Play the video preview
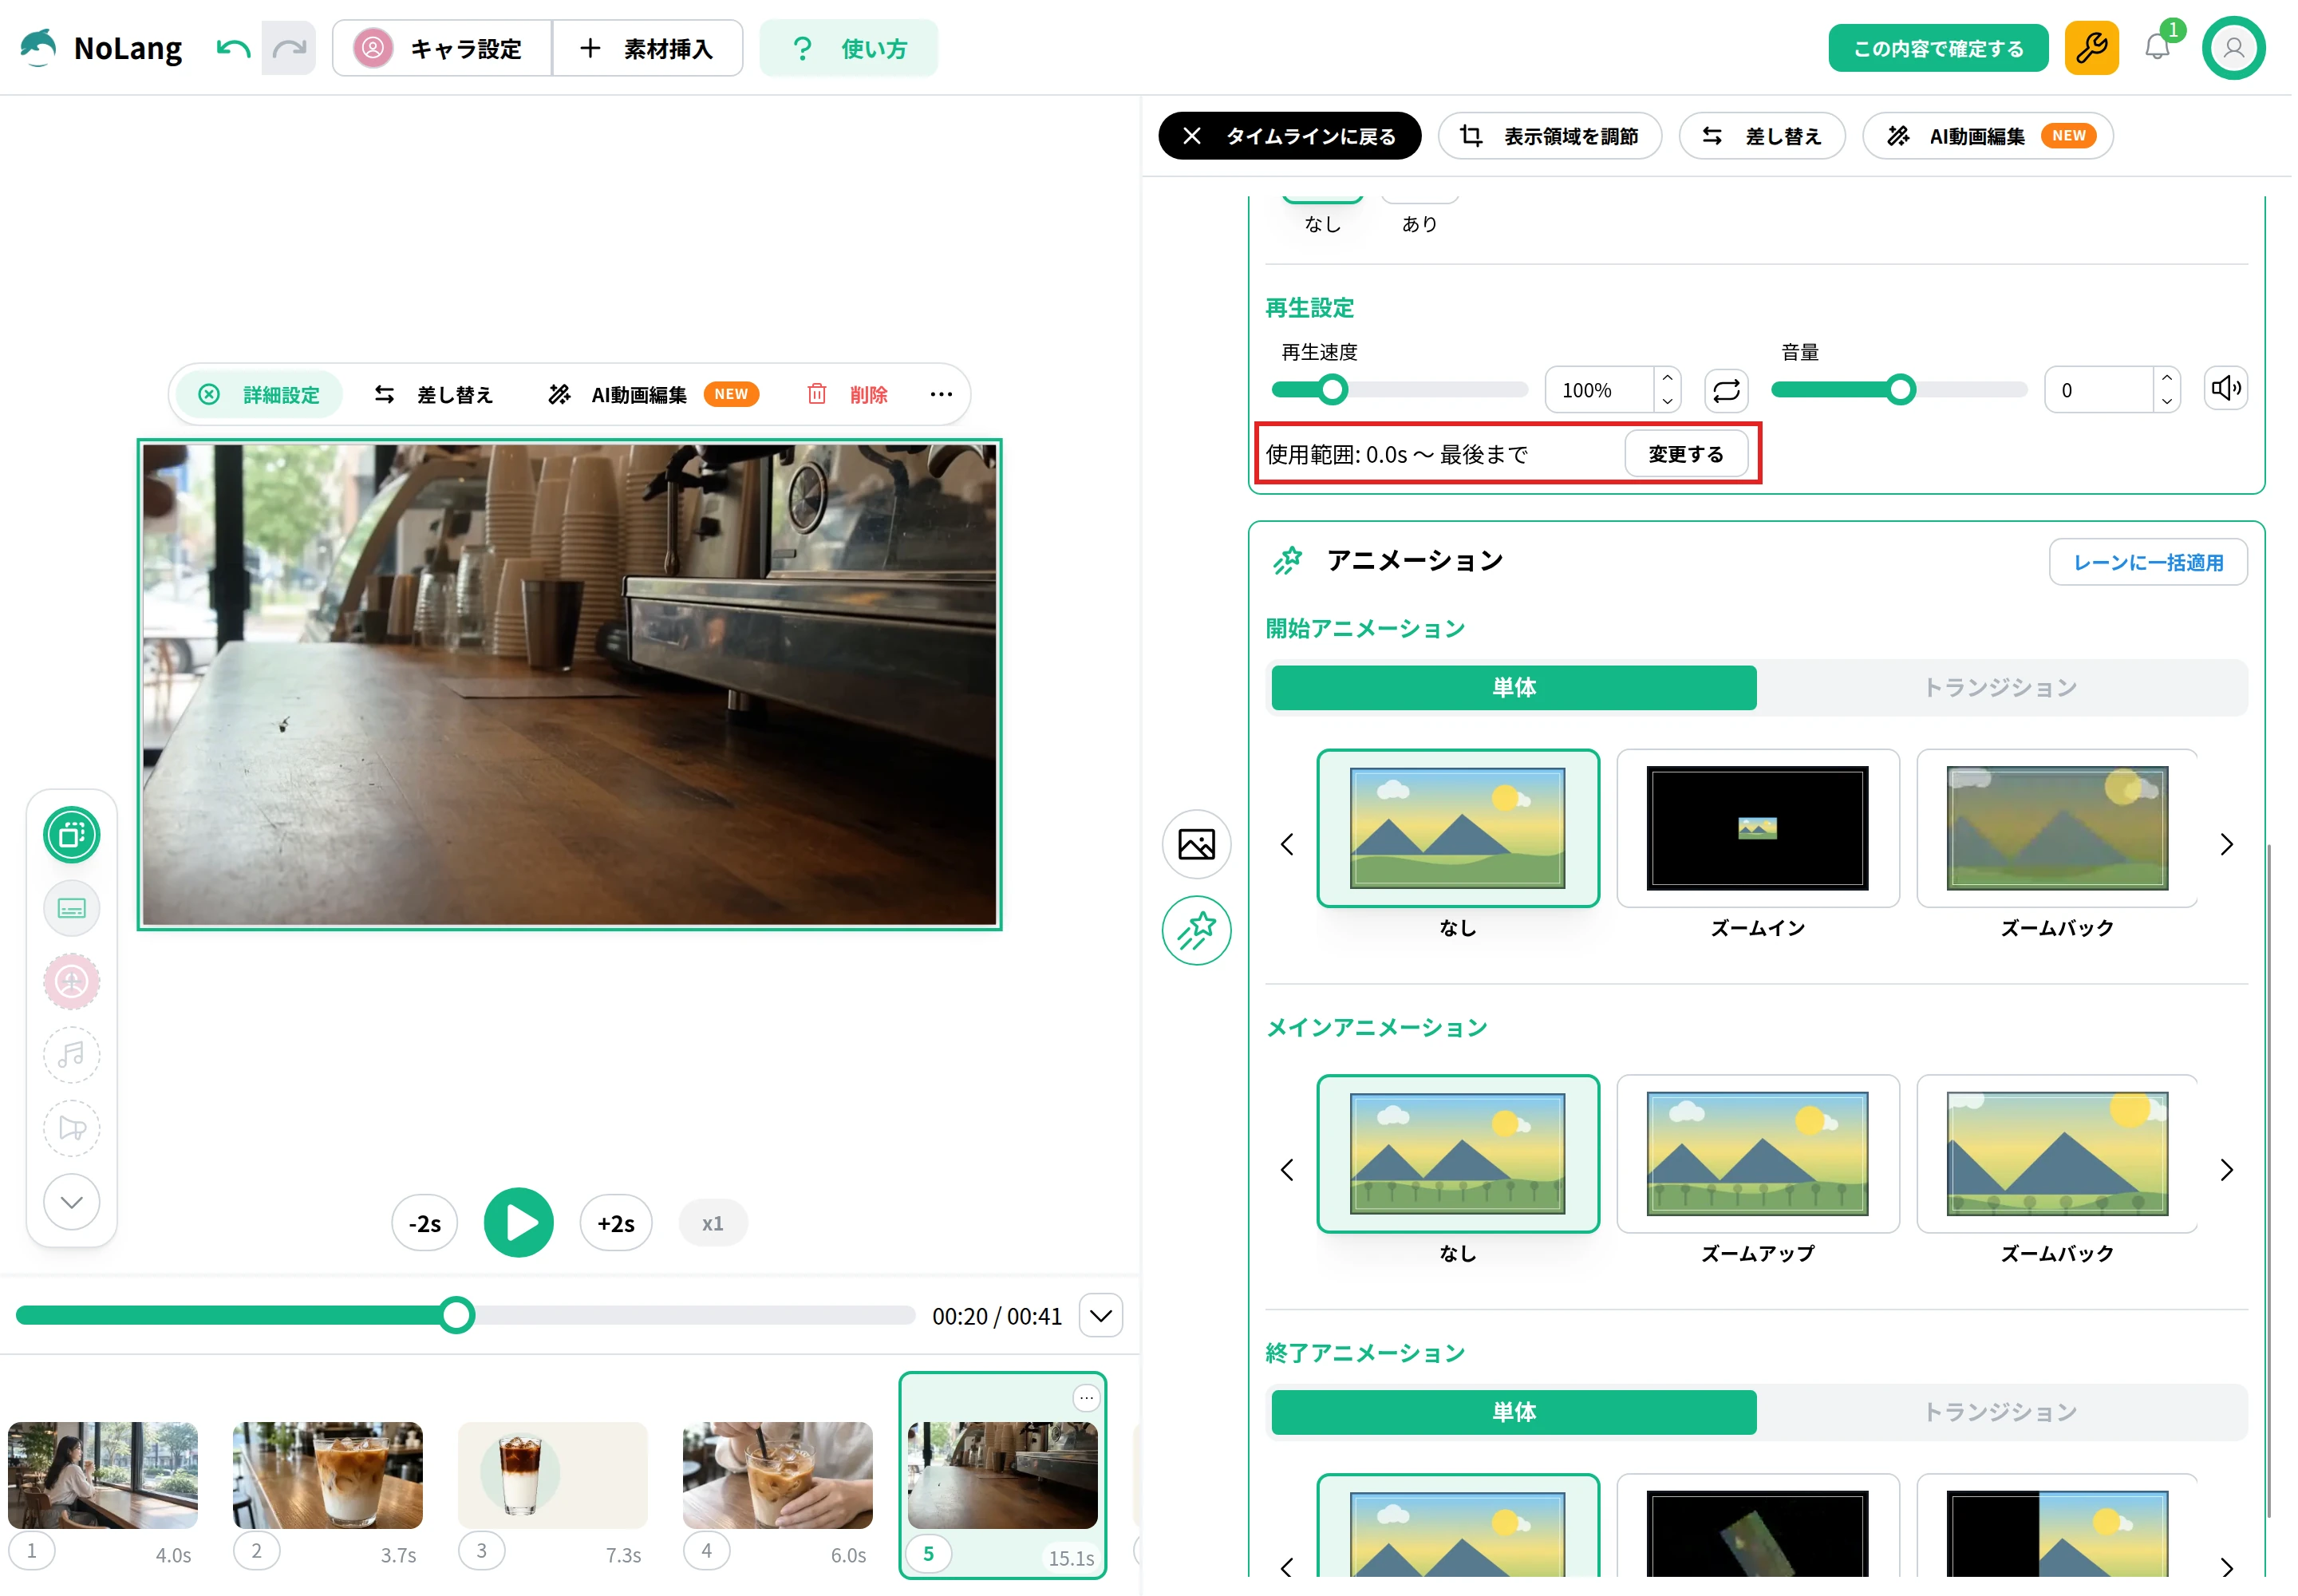This screenshot has height=1596, width=2298. click(518, 1223)
